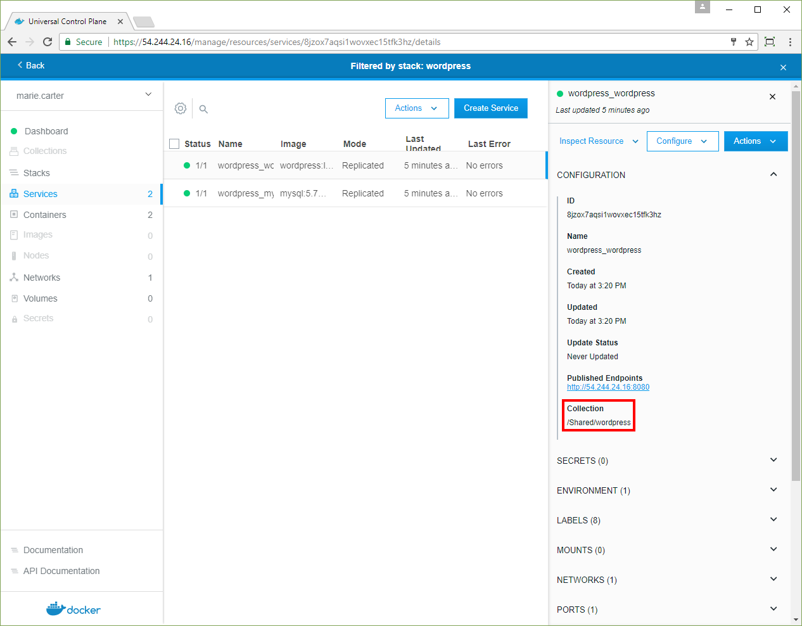Open the marie.carter user dropdown

(82, 96)
